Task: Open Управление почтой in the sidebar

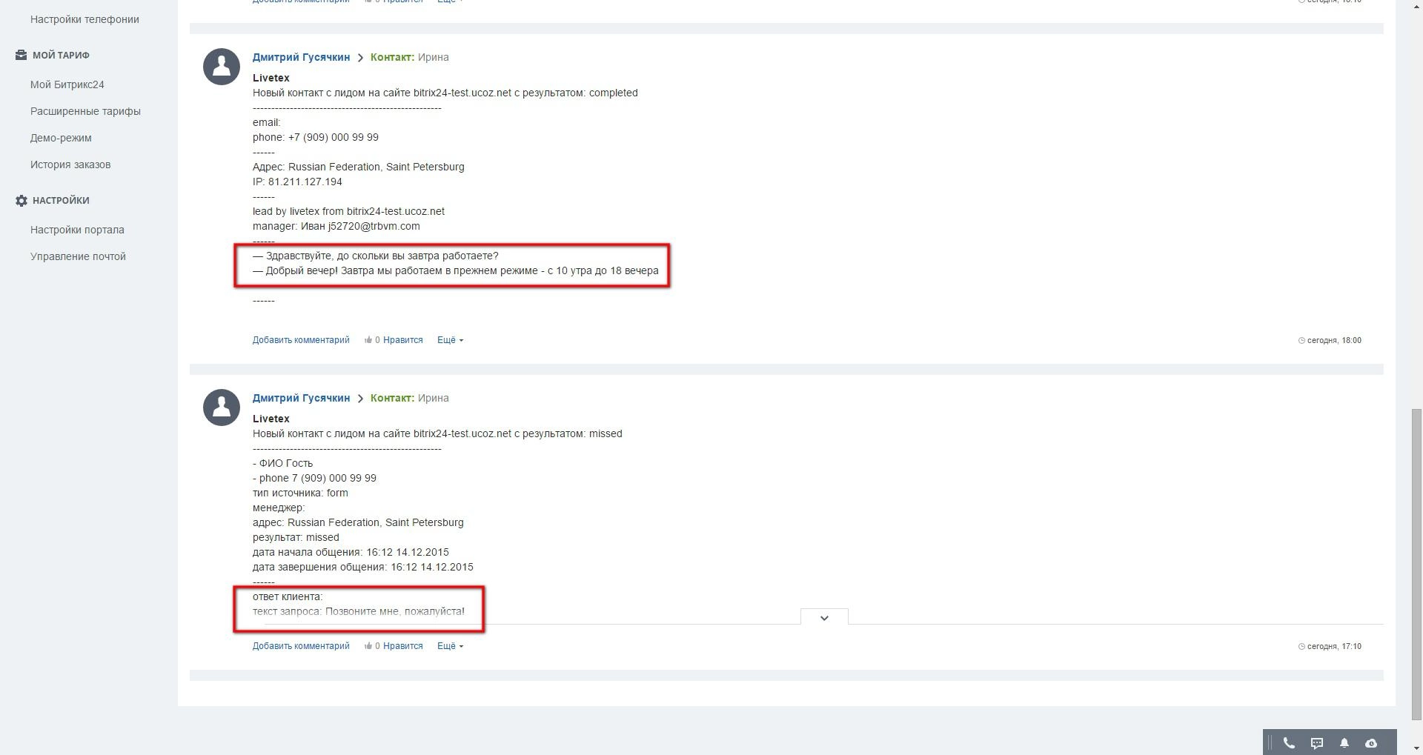Action: point(78,256)
